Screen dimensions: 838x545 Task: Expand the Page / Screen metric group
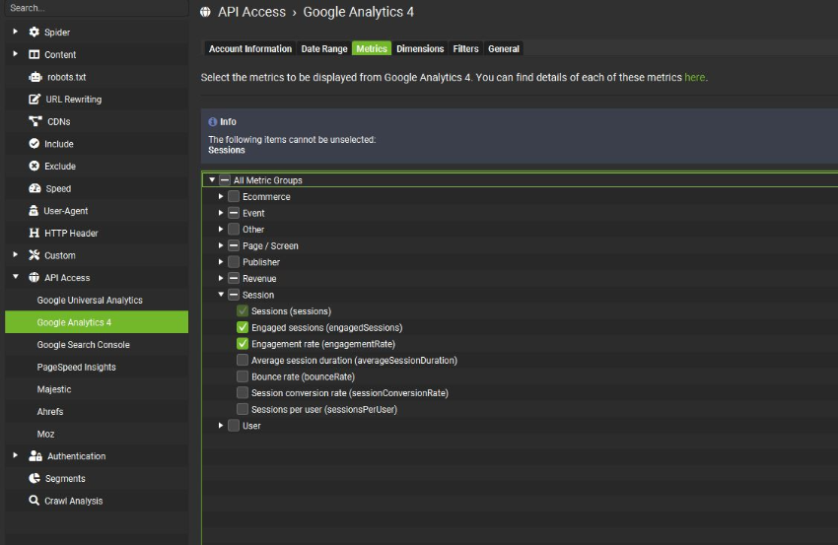221,245
